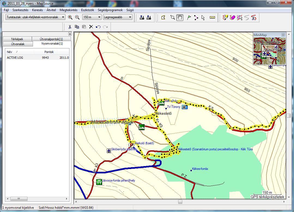Click the Siklóernyős starthely airplane icon

click(x=109, y=151)
